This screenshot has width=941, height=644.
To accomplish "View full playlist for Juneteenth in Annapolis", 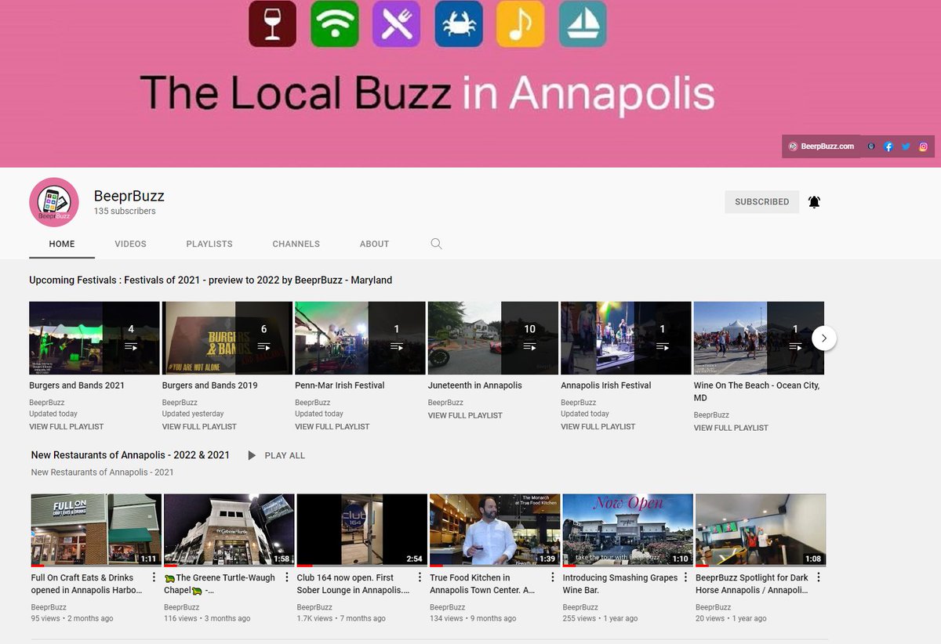I will coord(465,415).
